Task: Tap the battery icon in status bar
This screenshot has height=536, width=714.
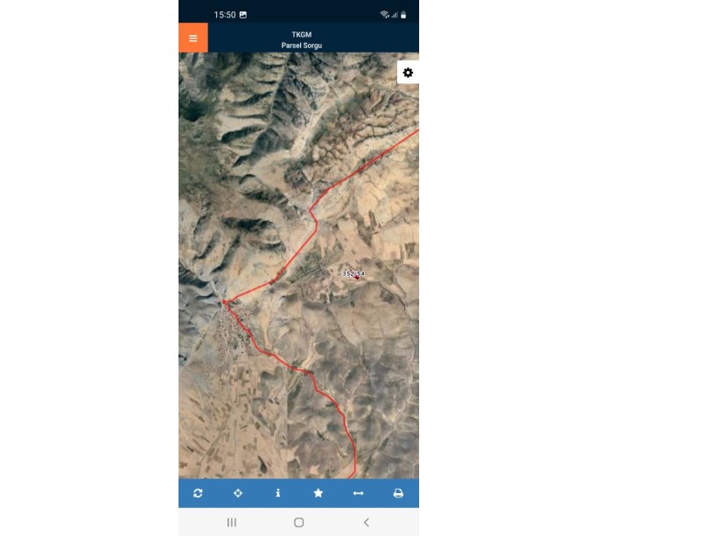Action: [403, 15]
